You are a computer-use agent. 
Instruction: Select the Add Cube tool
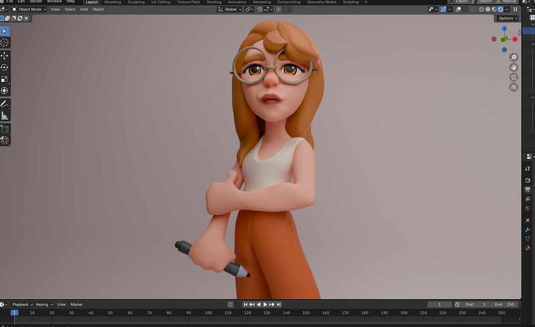(x=5, y=129)
